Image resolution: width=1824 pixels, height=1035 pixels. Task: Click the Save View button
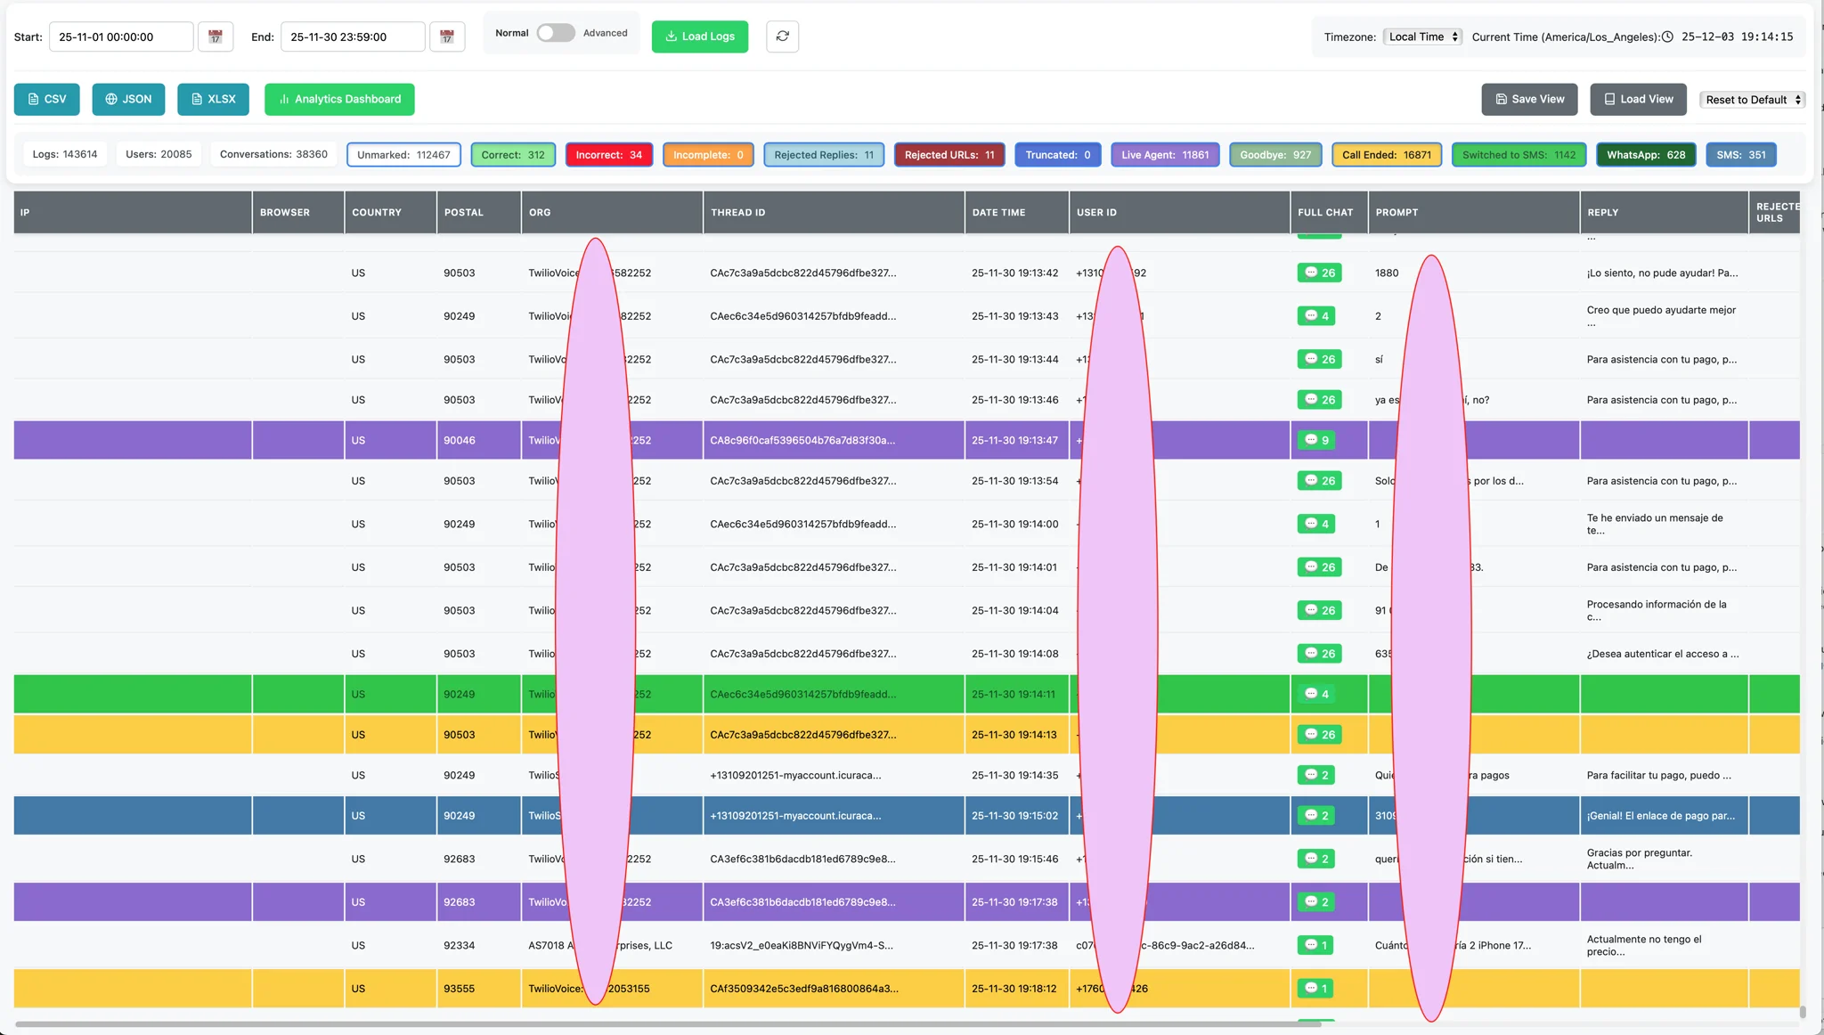[x=1530, y=99]
